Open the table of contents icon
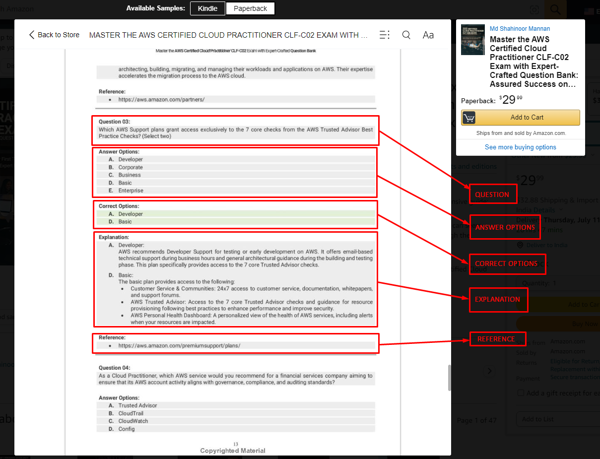Screen dimensions: 600x459 (x=384, y=35)
